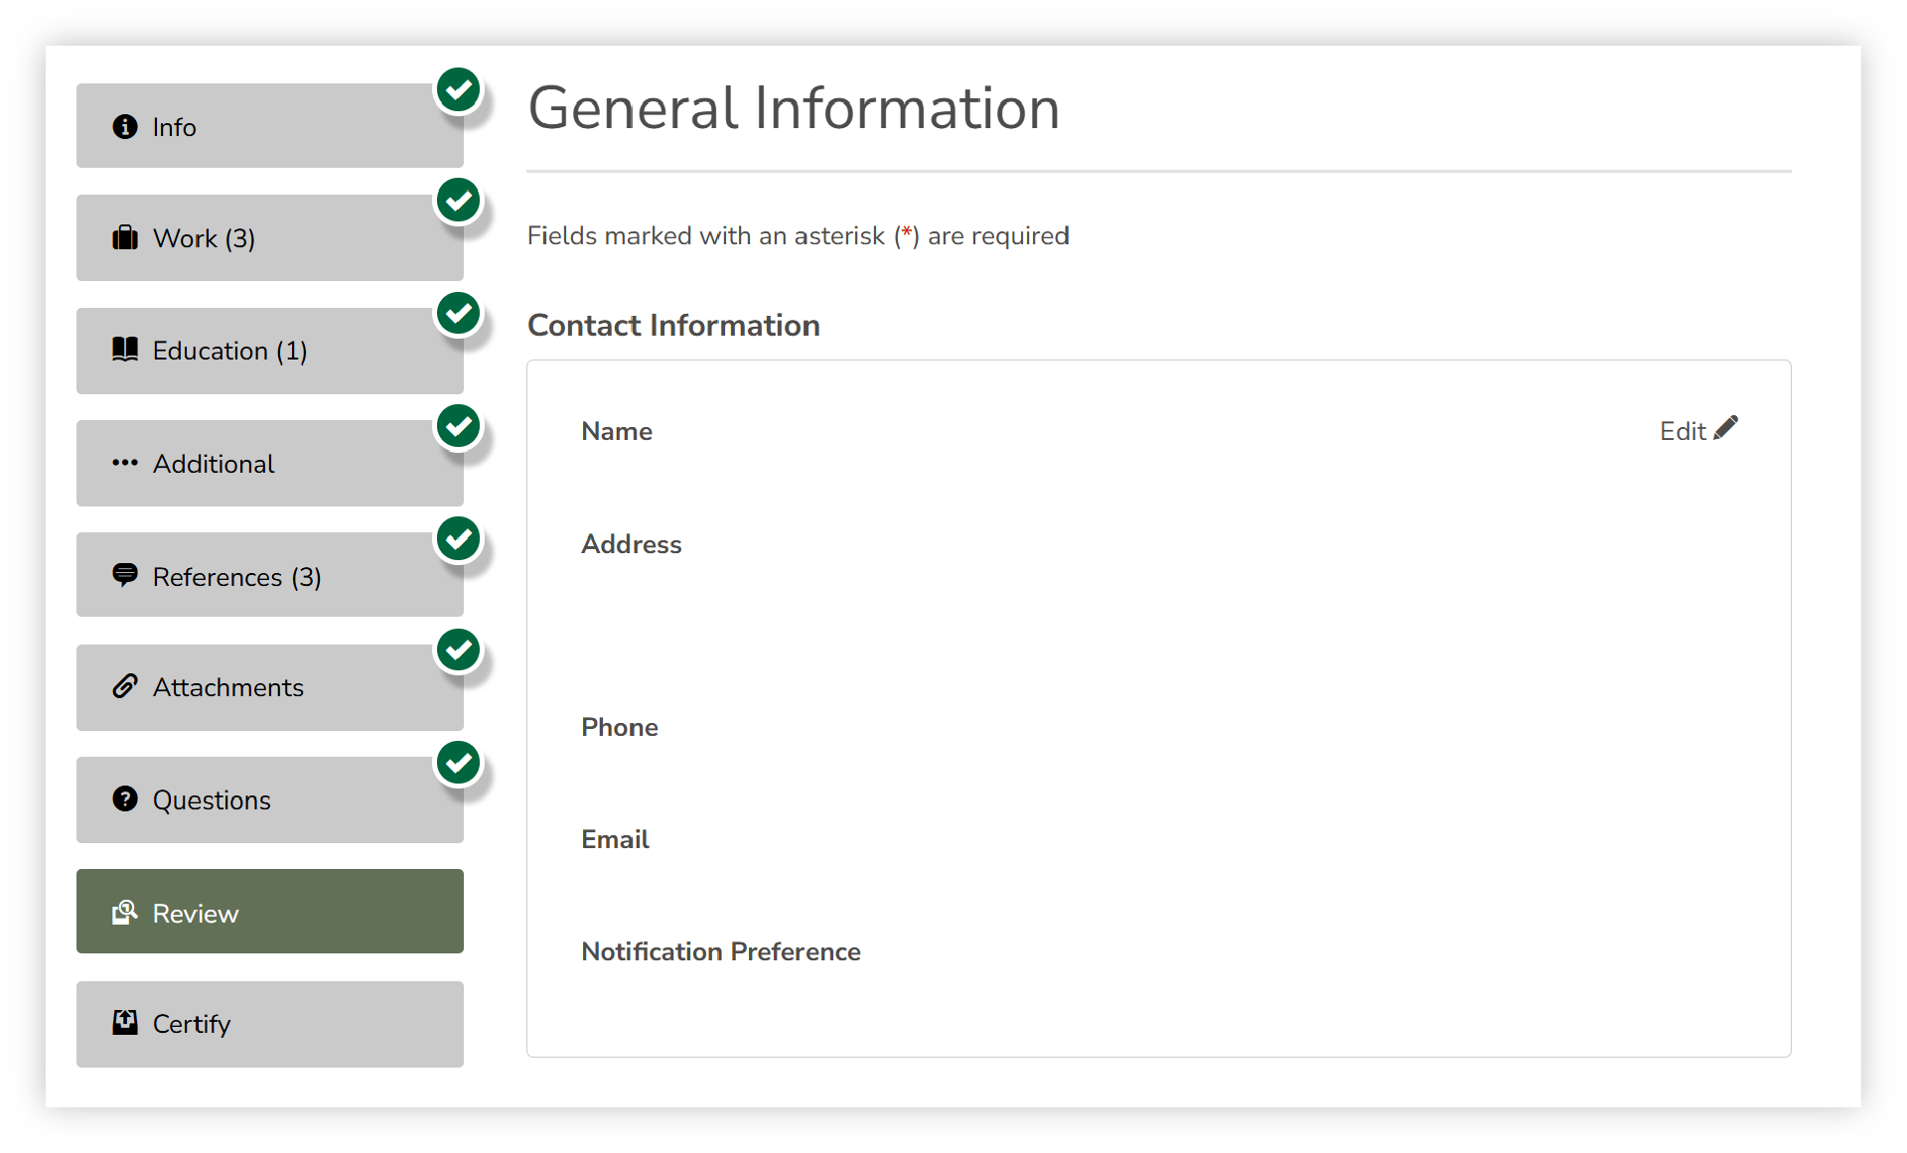Click the pencil icon beside Edit

pyautogui.click(x=1726, y=428)
